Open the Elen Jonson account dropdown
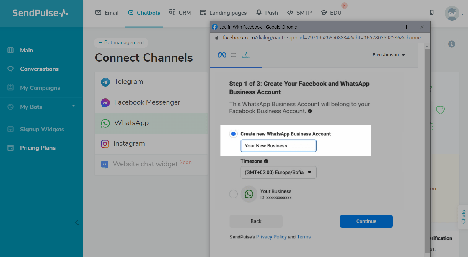468x257 pixels. (x=389, y=55)
